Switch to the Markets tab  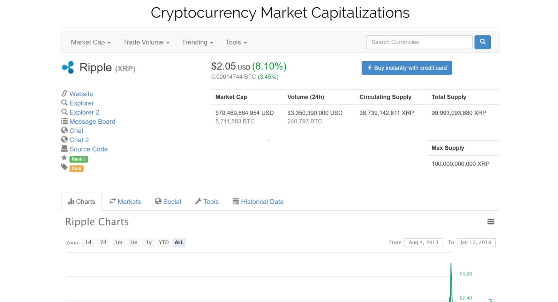(125, 202)
